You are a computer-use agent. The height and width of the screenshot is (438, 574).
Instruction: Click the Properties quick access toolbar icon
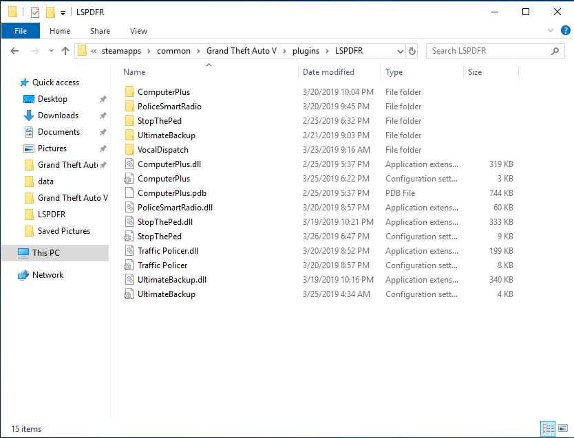tap(35, 12)
